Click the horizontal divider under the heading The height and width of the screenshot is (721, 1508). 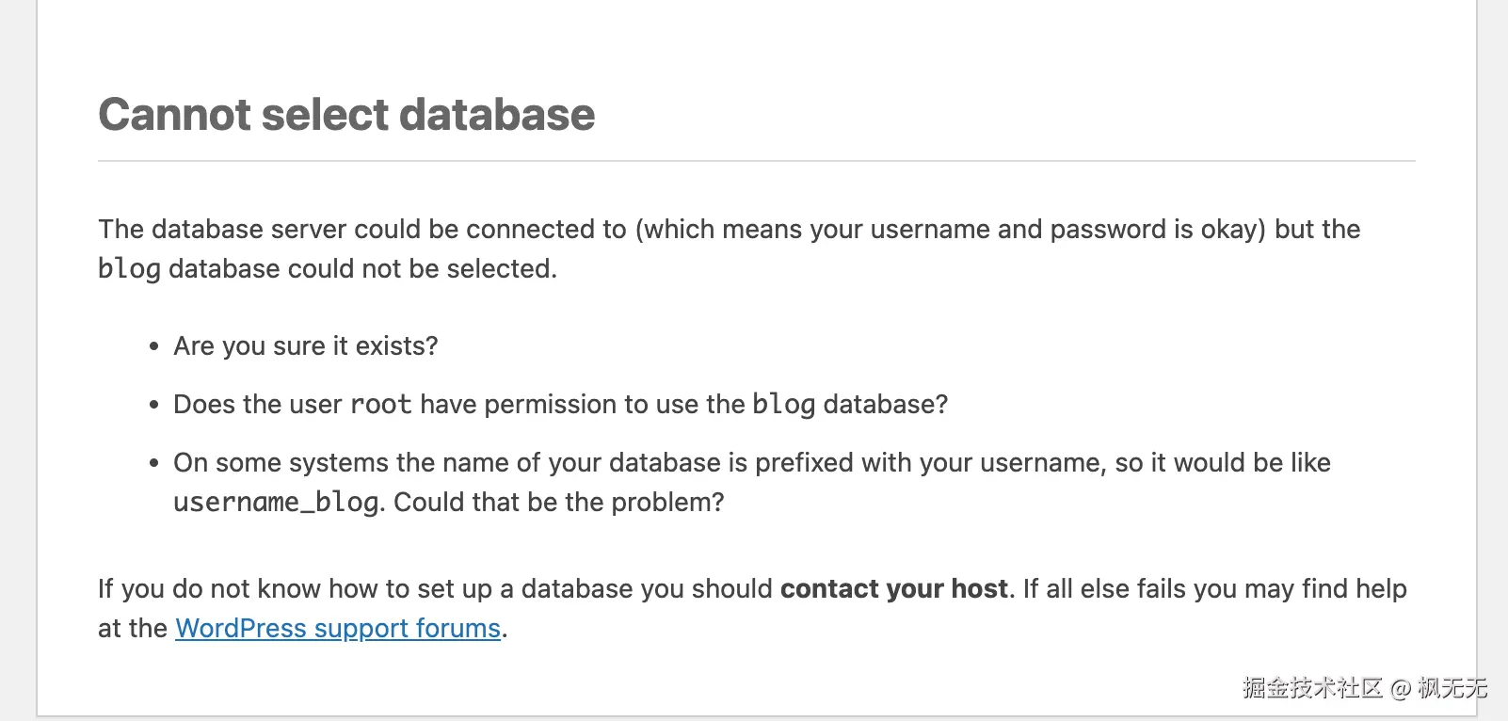pyautogui.click(x=756, y=161)
